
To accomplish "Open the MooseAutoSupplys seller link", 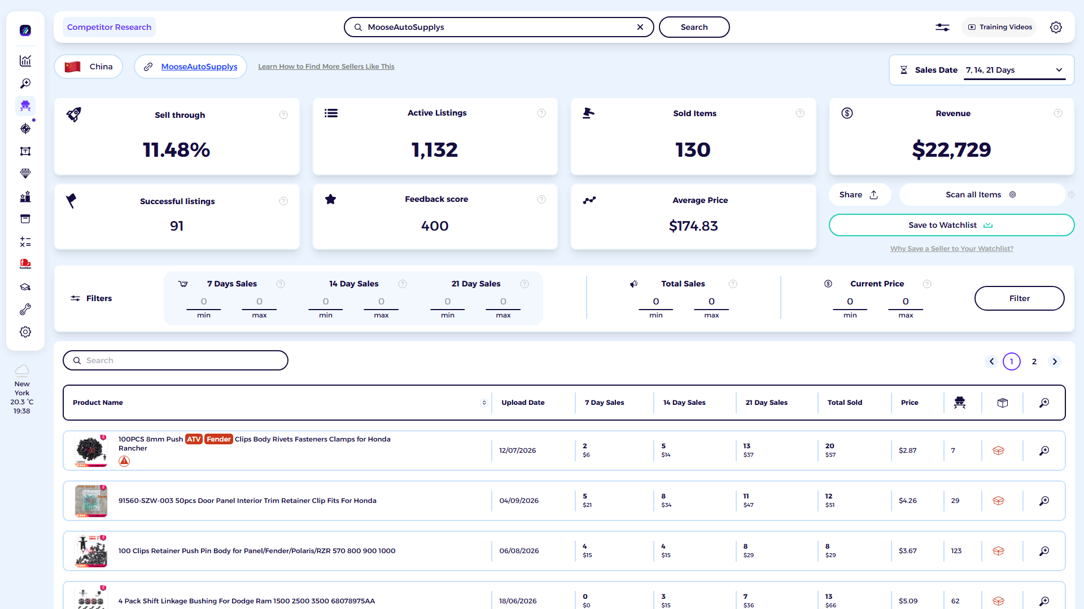I will pos(199,67).
